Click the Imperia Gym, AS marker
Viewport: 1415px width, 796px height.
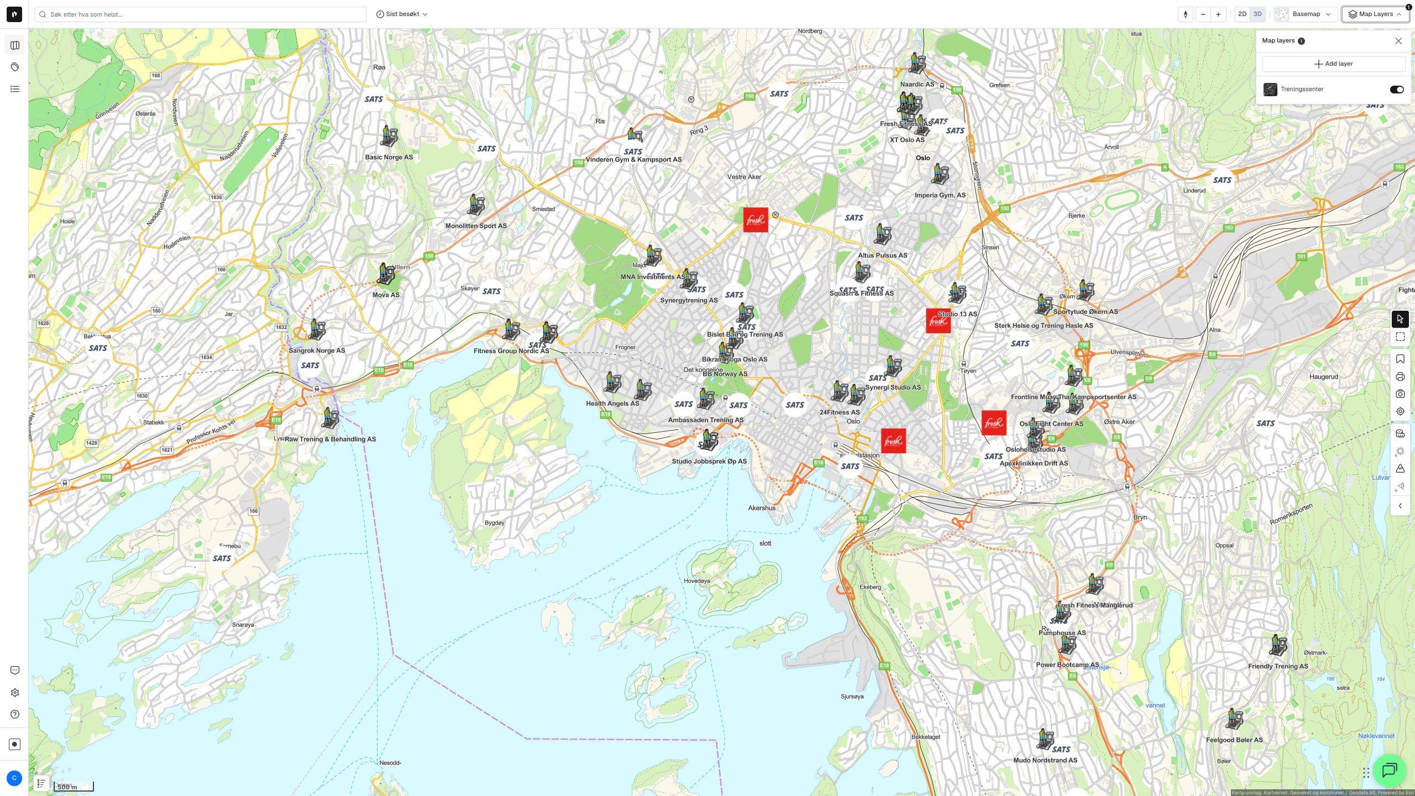tap(940, 174)
